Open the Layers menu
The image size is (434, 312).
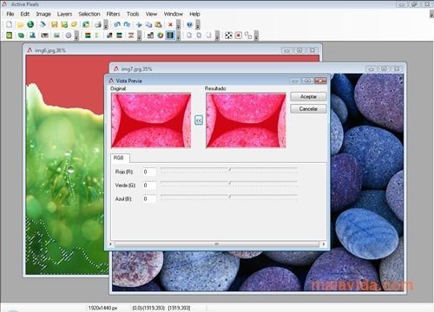pyautogui.click(x=64, y=14)
